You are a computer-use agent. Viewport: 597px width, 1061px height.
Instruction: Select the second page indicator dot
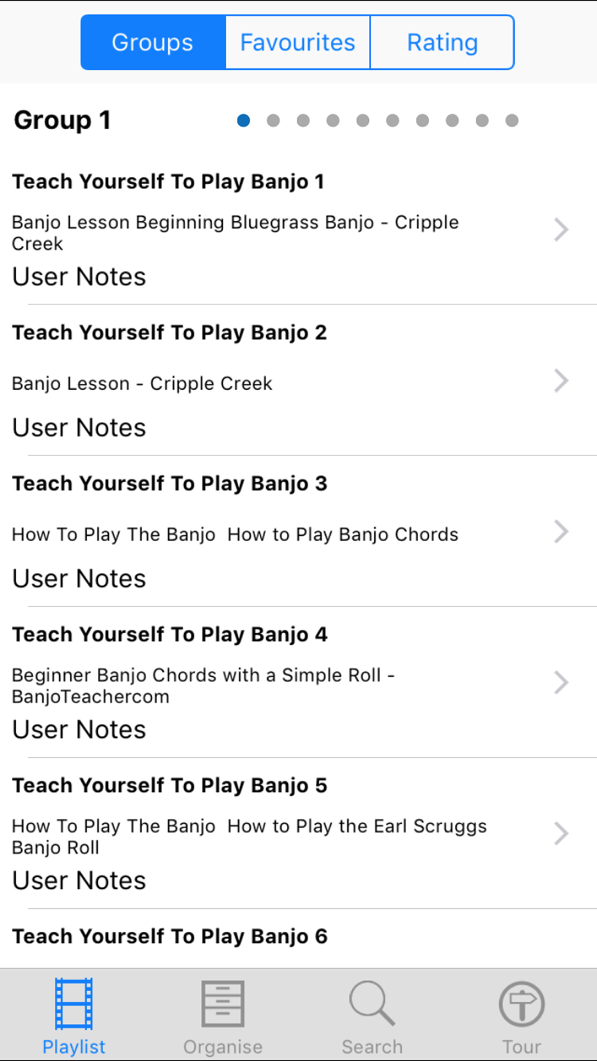click(x=273, y=121)
